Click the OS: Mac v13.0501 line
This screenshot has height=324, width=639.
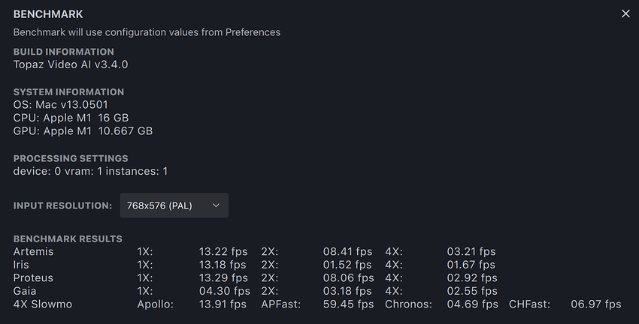pos(61,105)
